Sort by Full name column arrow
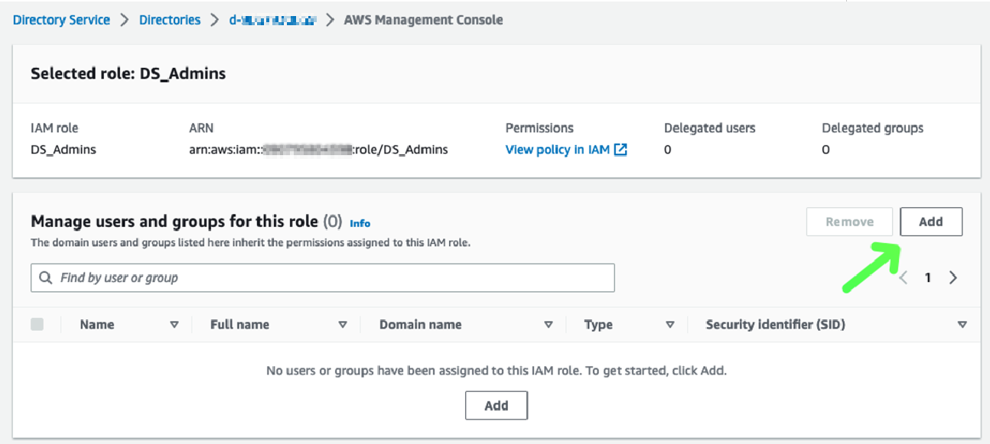 pos(343,325)
